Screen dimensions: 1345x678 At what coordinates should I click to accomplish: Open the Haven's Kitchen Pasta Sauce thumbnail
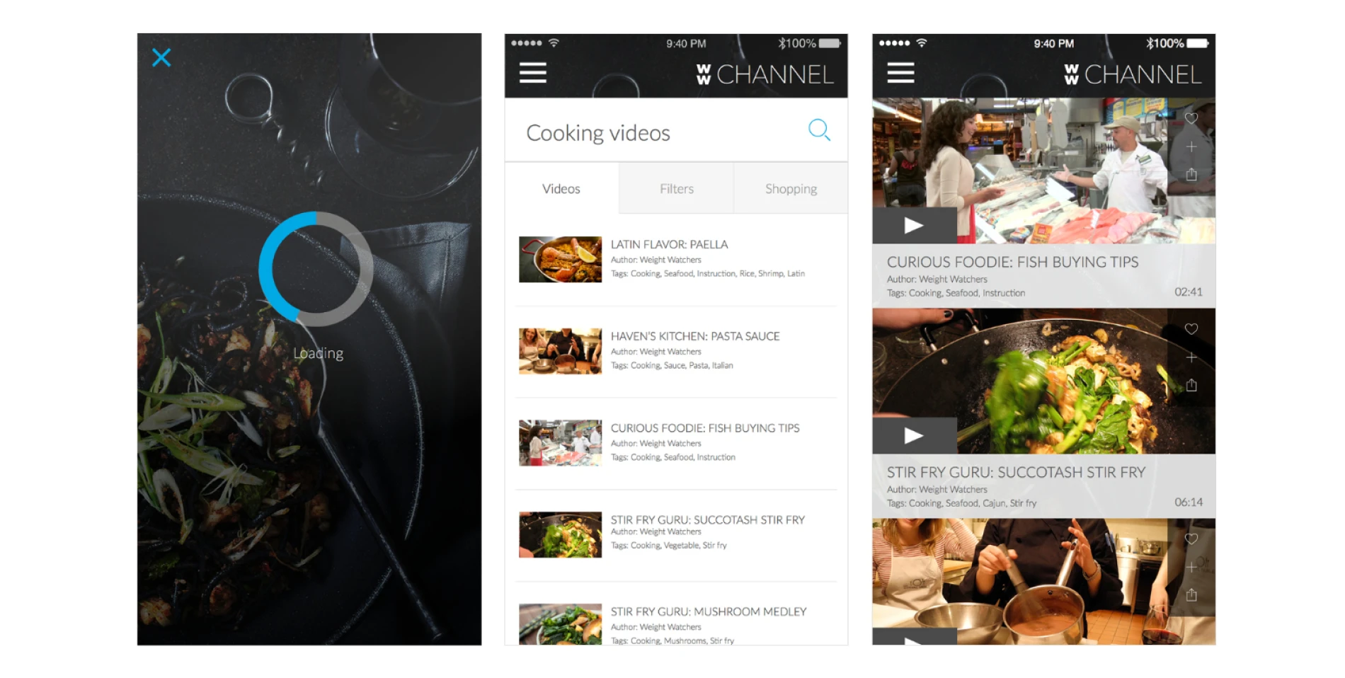560,351
